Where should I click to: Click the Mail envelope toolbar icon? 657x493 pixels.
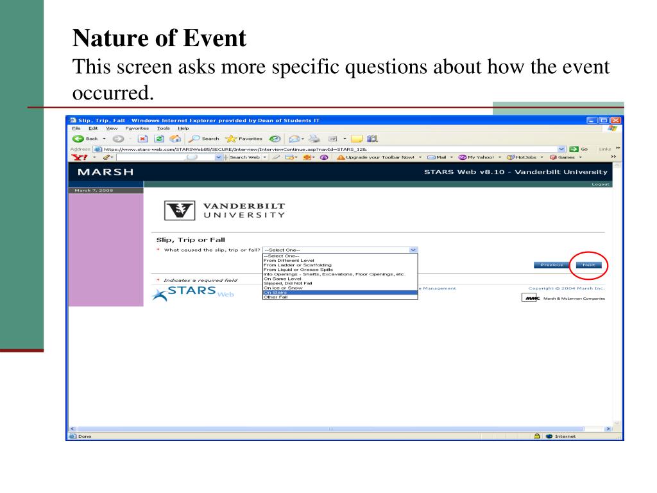[x=294, y=139]
